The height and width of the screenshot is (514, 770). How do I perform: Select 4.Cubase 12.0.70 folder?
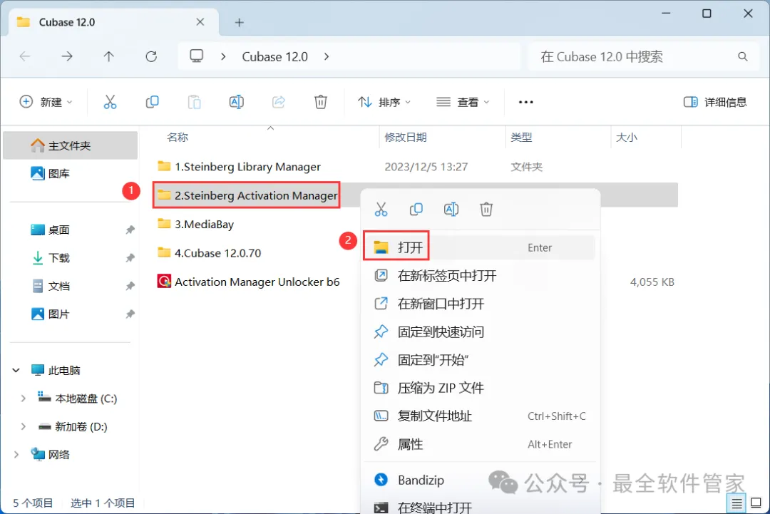click(209, 253)
